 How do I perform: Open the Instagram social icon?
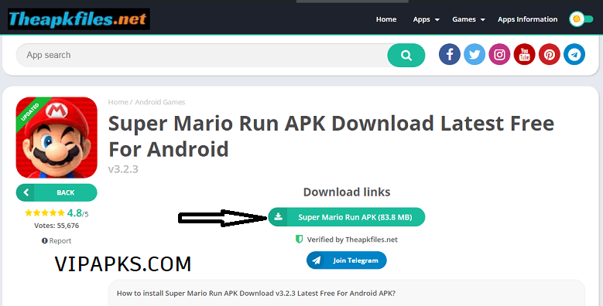499,54
